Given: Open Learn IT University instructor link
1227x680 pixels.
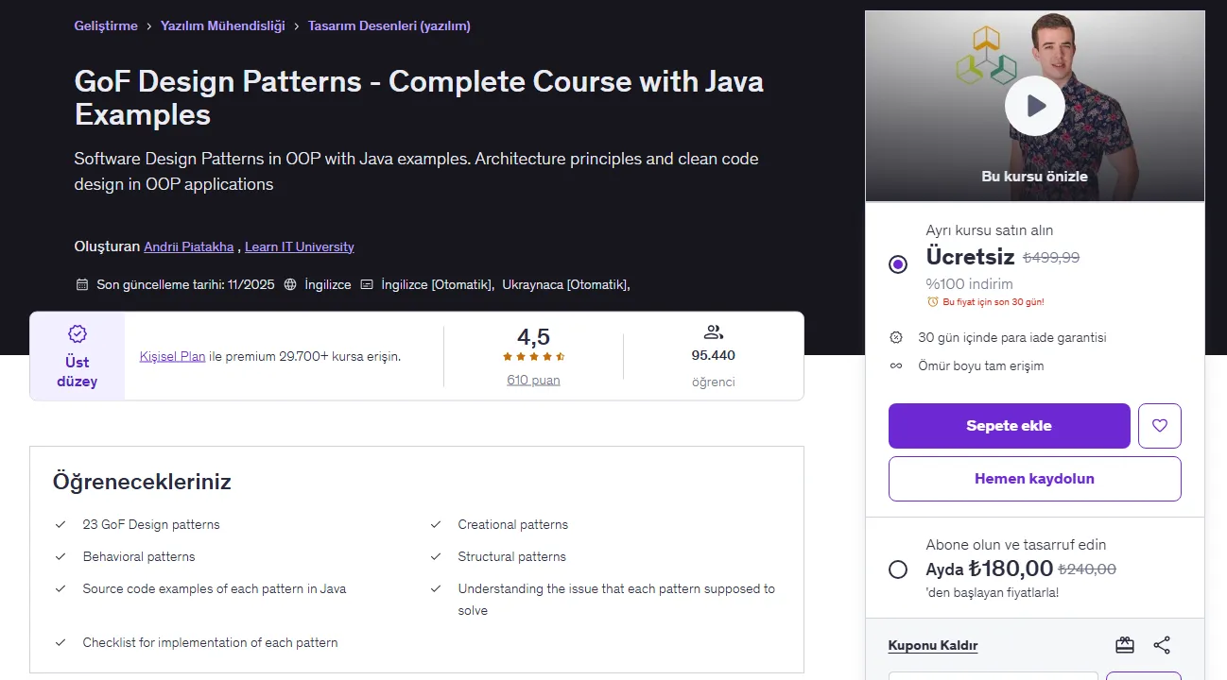Looking at the screenshot, I should [300, 246].
